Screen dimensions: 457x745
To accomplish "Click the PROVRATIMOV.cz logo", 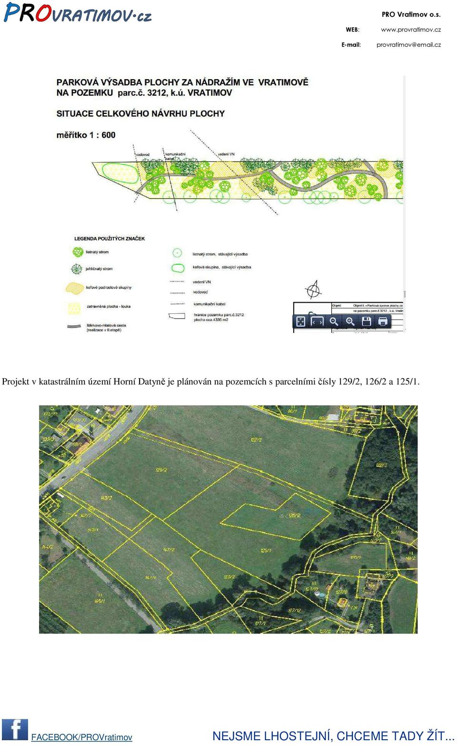I will pos(78,13).
